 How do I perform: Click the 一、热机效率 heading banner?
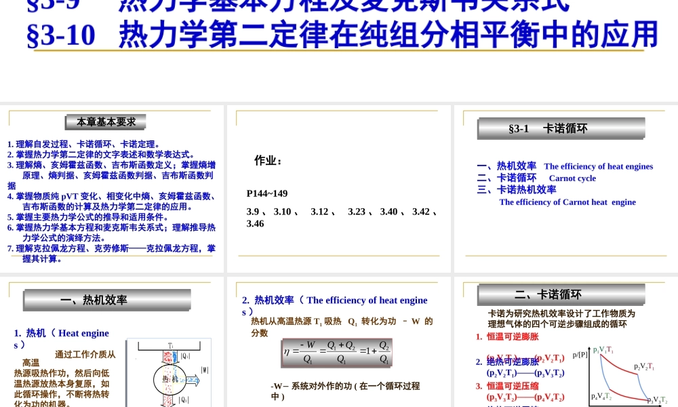[106, 300]
